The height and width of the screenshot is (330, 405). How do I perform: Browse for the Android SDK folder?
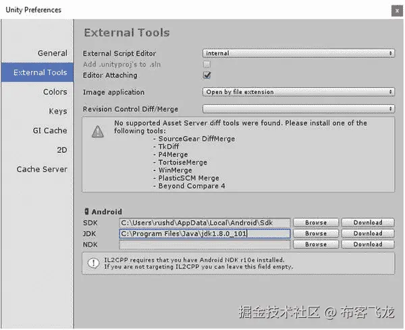pos(316,222)
